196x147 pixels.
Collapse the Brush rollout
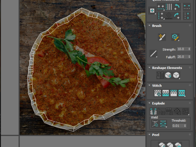tap(149, 25)
